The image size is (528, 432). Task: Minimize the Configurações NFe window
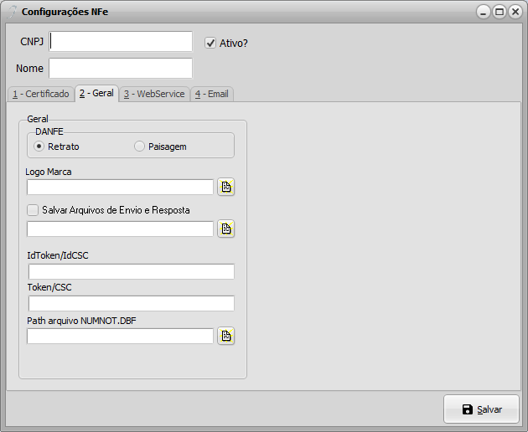[484, 12]
